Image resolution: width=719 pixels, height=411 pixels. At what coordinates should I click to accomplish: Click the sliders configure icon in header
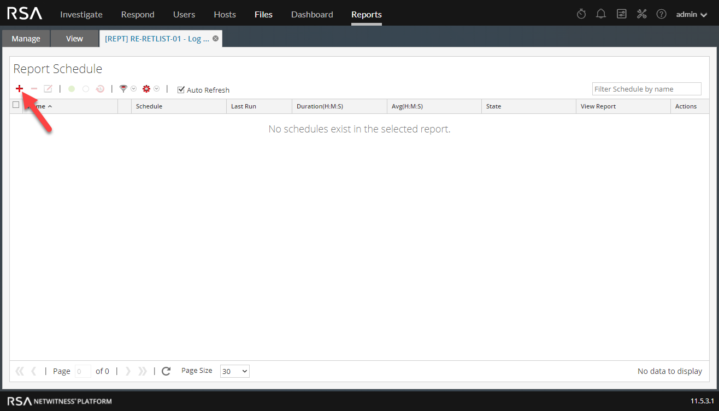point(622,14)
